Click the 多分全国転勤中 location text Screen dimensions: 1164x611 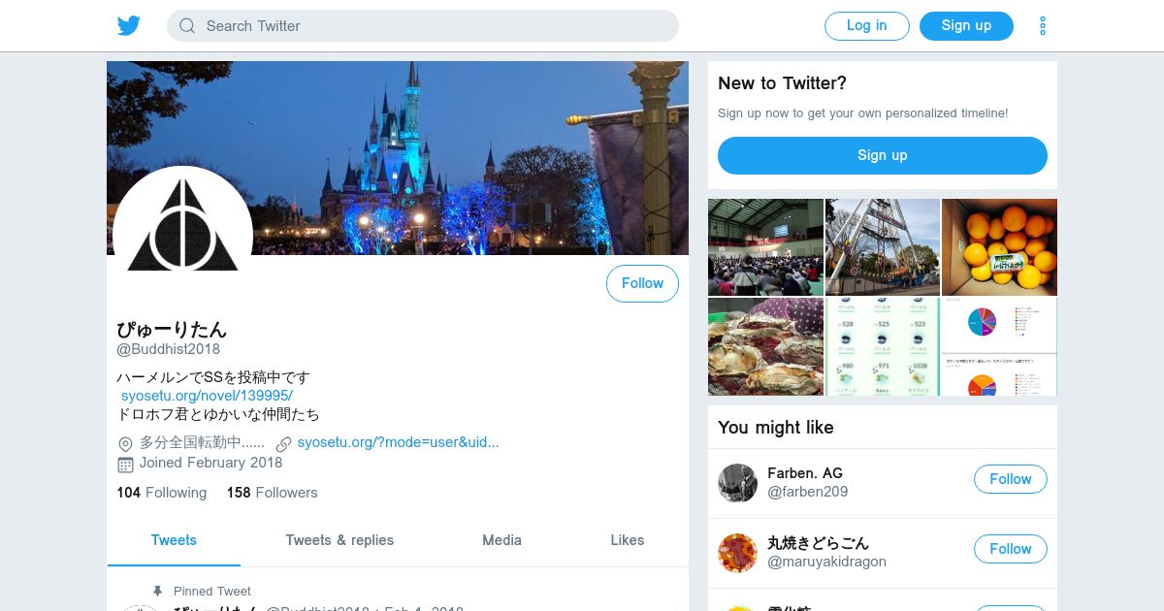202,442
